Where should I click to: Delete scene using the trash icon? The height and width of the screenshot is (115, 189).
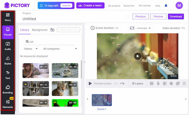(184, 83)
